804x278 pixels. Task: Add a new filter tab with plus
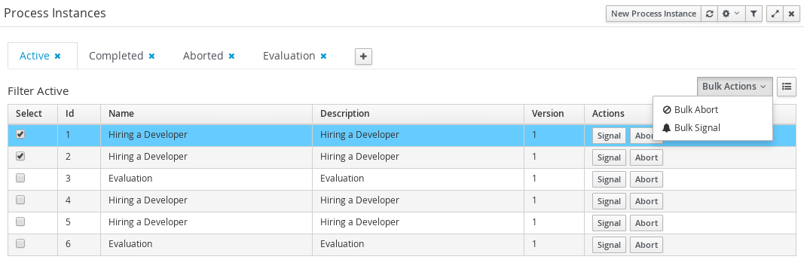coord(363,57)
